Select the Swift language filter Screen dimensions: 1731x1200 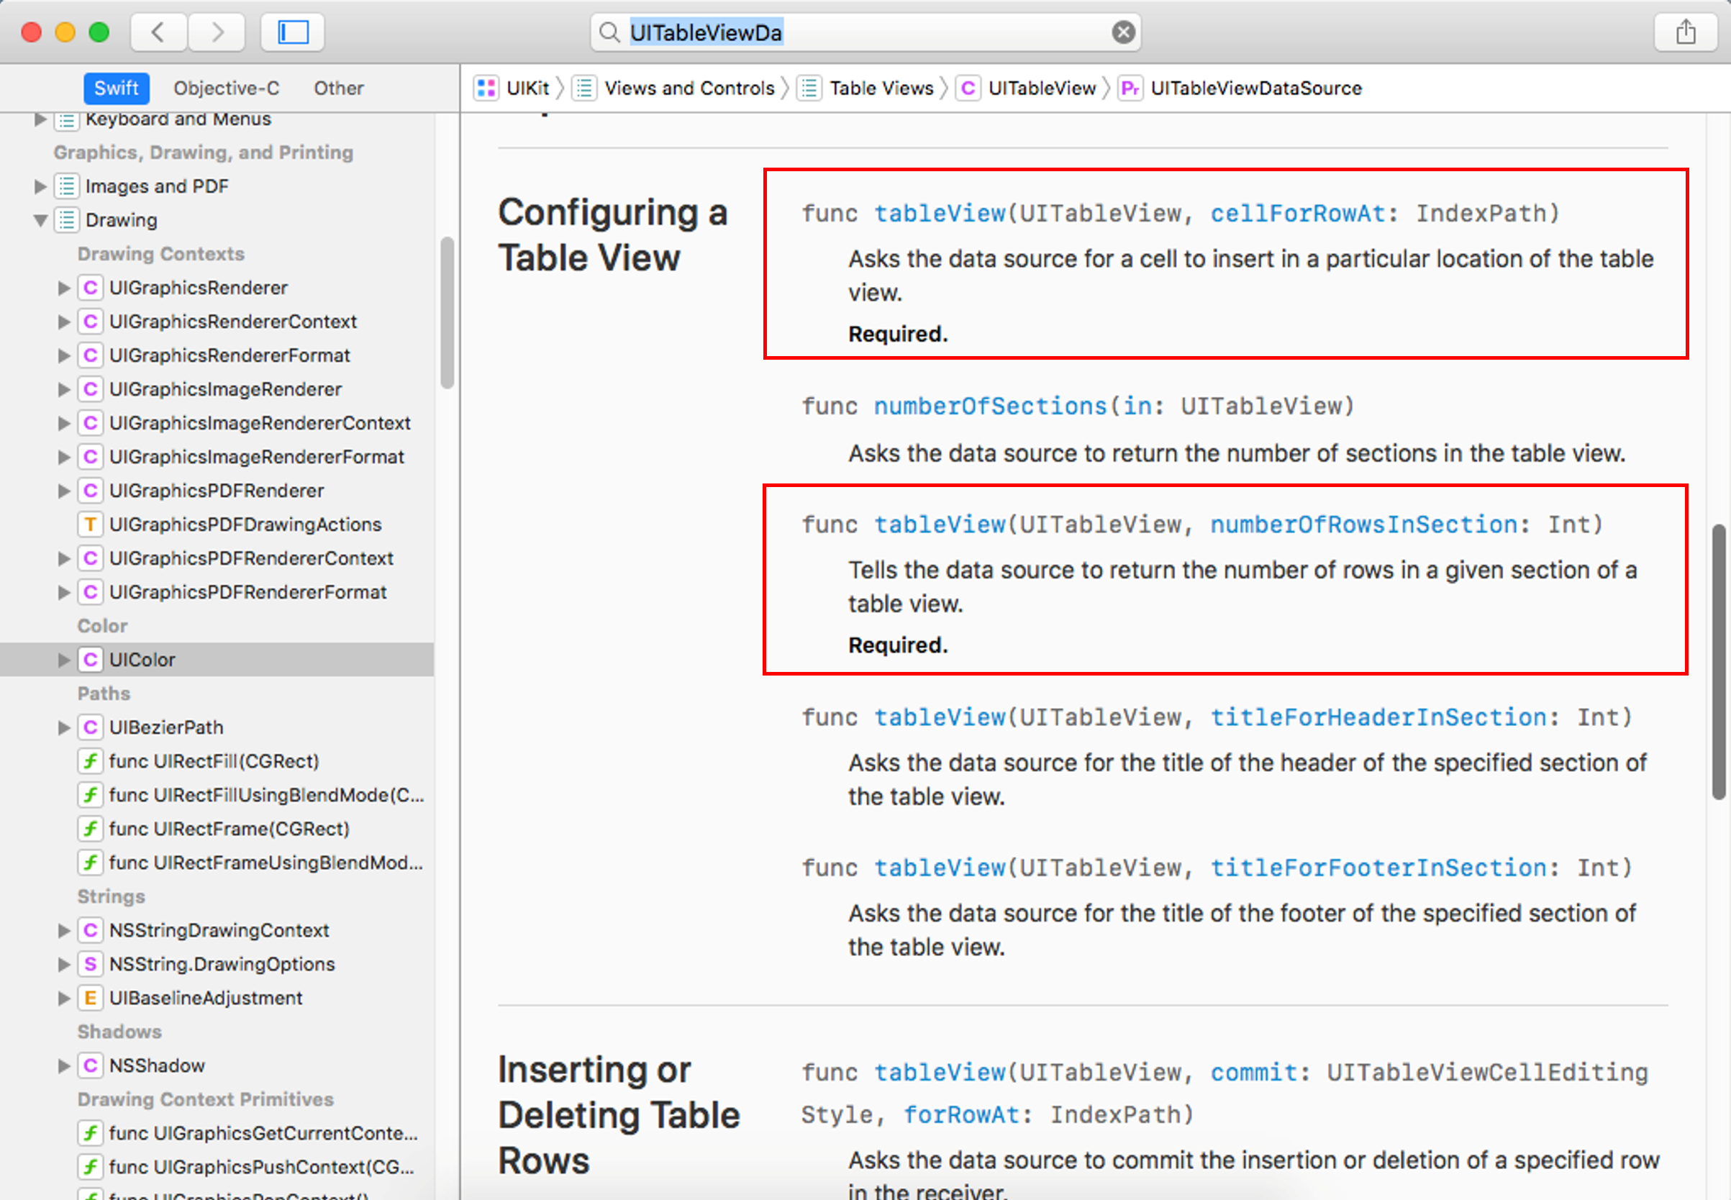pyautogui.click(x=116, y=88)
